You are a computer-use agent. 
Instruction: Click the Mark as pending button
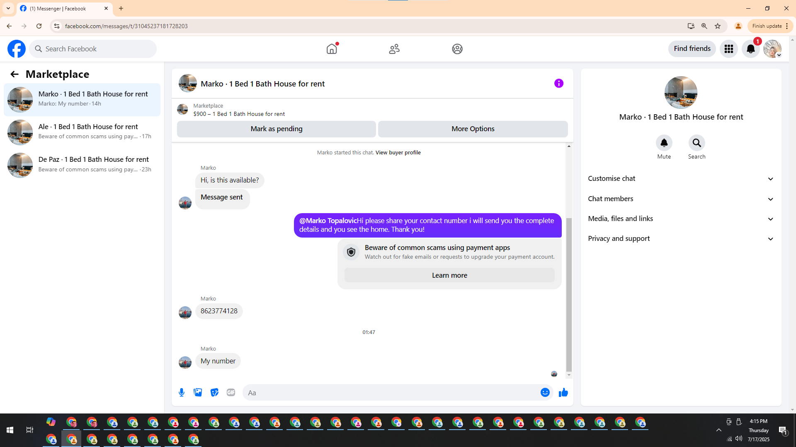(277, 129)
